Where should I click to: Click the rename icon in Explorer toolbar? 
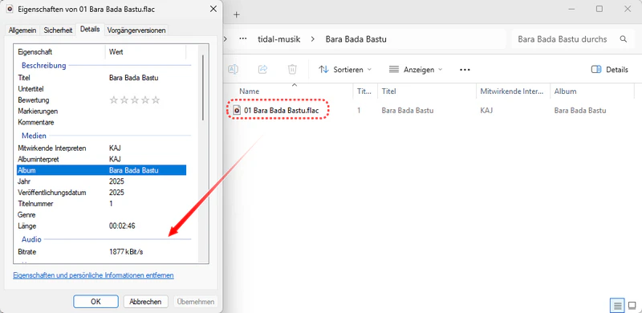click(233, 69)
